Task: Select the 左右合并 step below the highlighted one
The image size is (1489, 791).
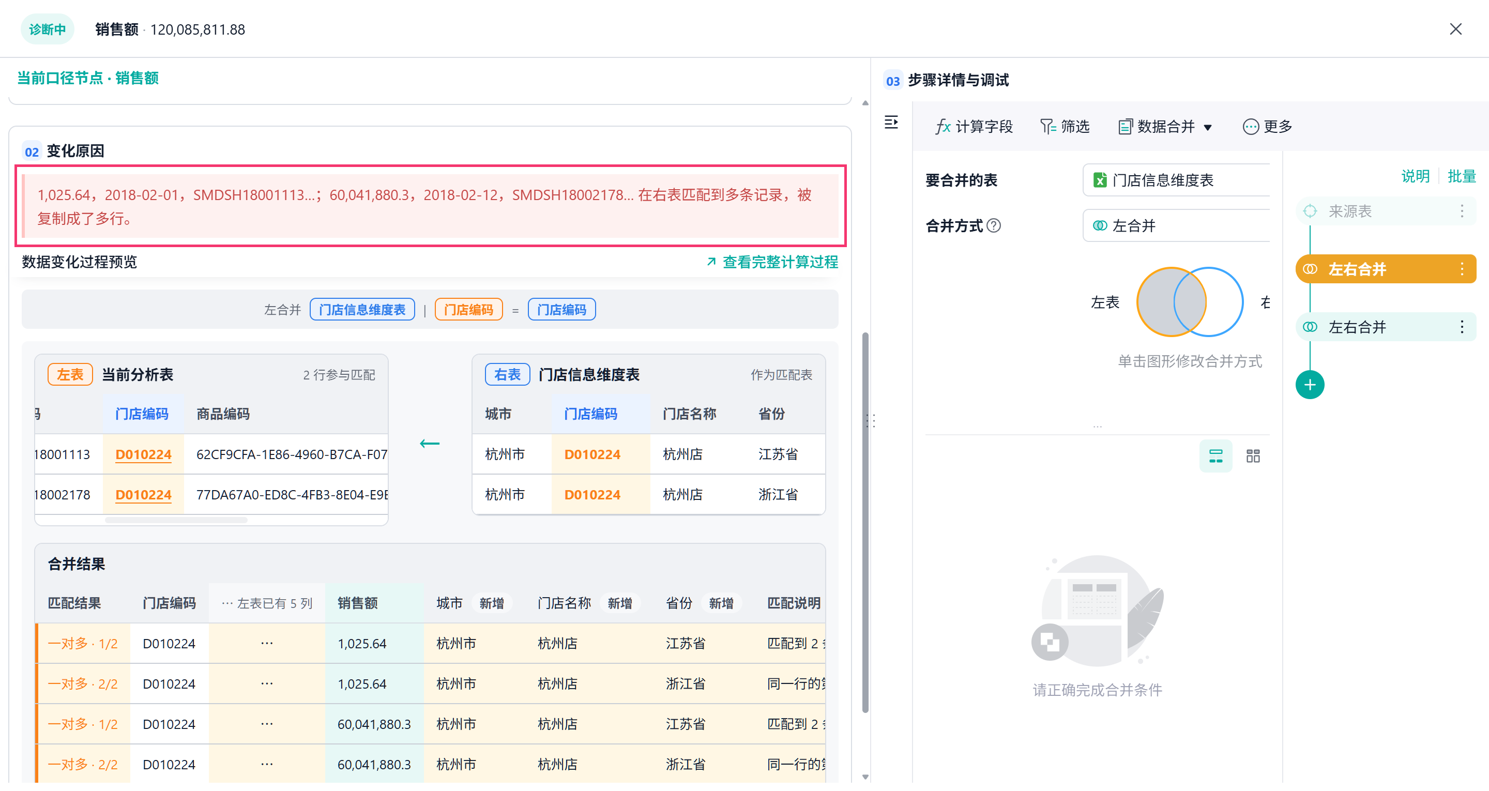Action: [x=1385, y=327]
